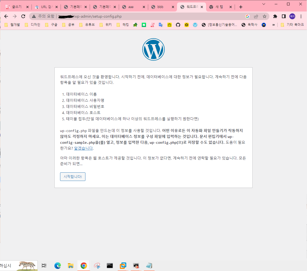Open the yellow square bookmark icon
The height and width of the screenshot is (271, 307).
tap(170, 25)
